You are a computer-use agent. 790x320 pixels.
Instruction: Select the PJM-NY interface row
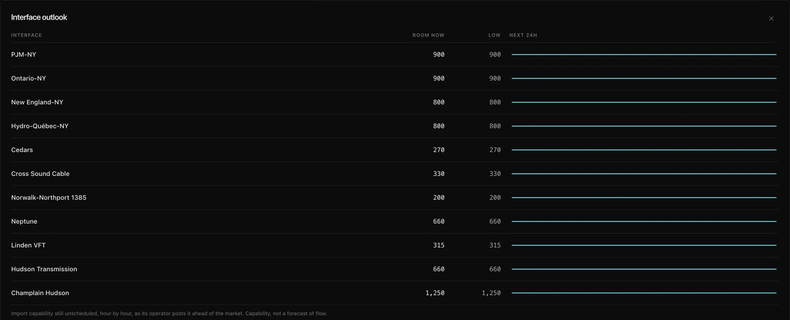395,55
